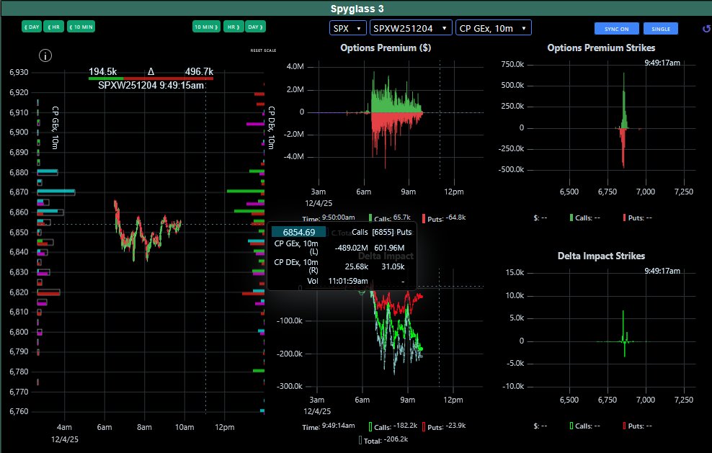Step forward with the right 10 MIN button

coord(206,27)
